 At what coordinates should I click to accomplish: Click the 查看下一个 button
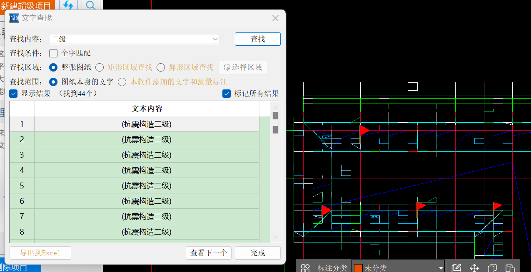[x=209, y=253]
